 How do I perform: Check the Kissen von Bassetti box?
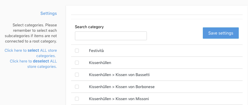click(77, 75)
